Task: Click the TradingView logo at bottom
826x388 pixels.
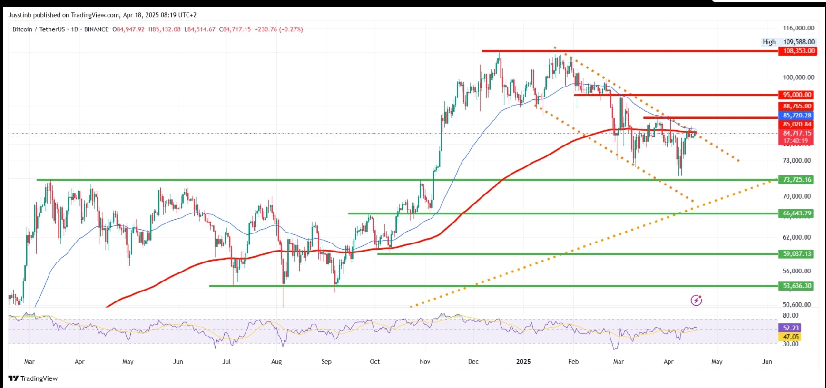Action: point(33,378)
